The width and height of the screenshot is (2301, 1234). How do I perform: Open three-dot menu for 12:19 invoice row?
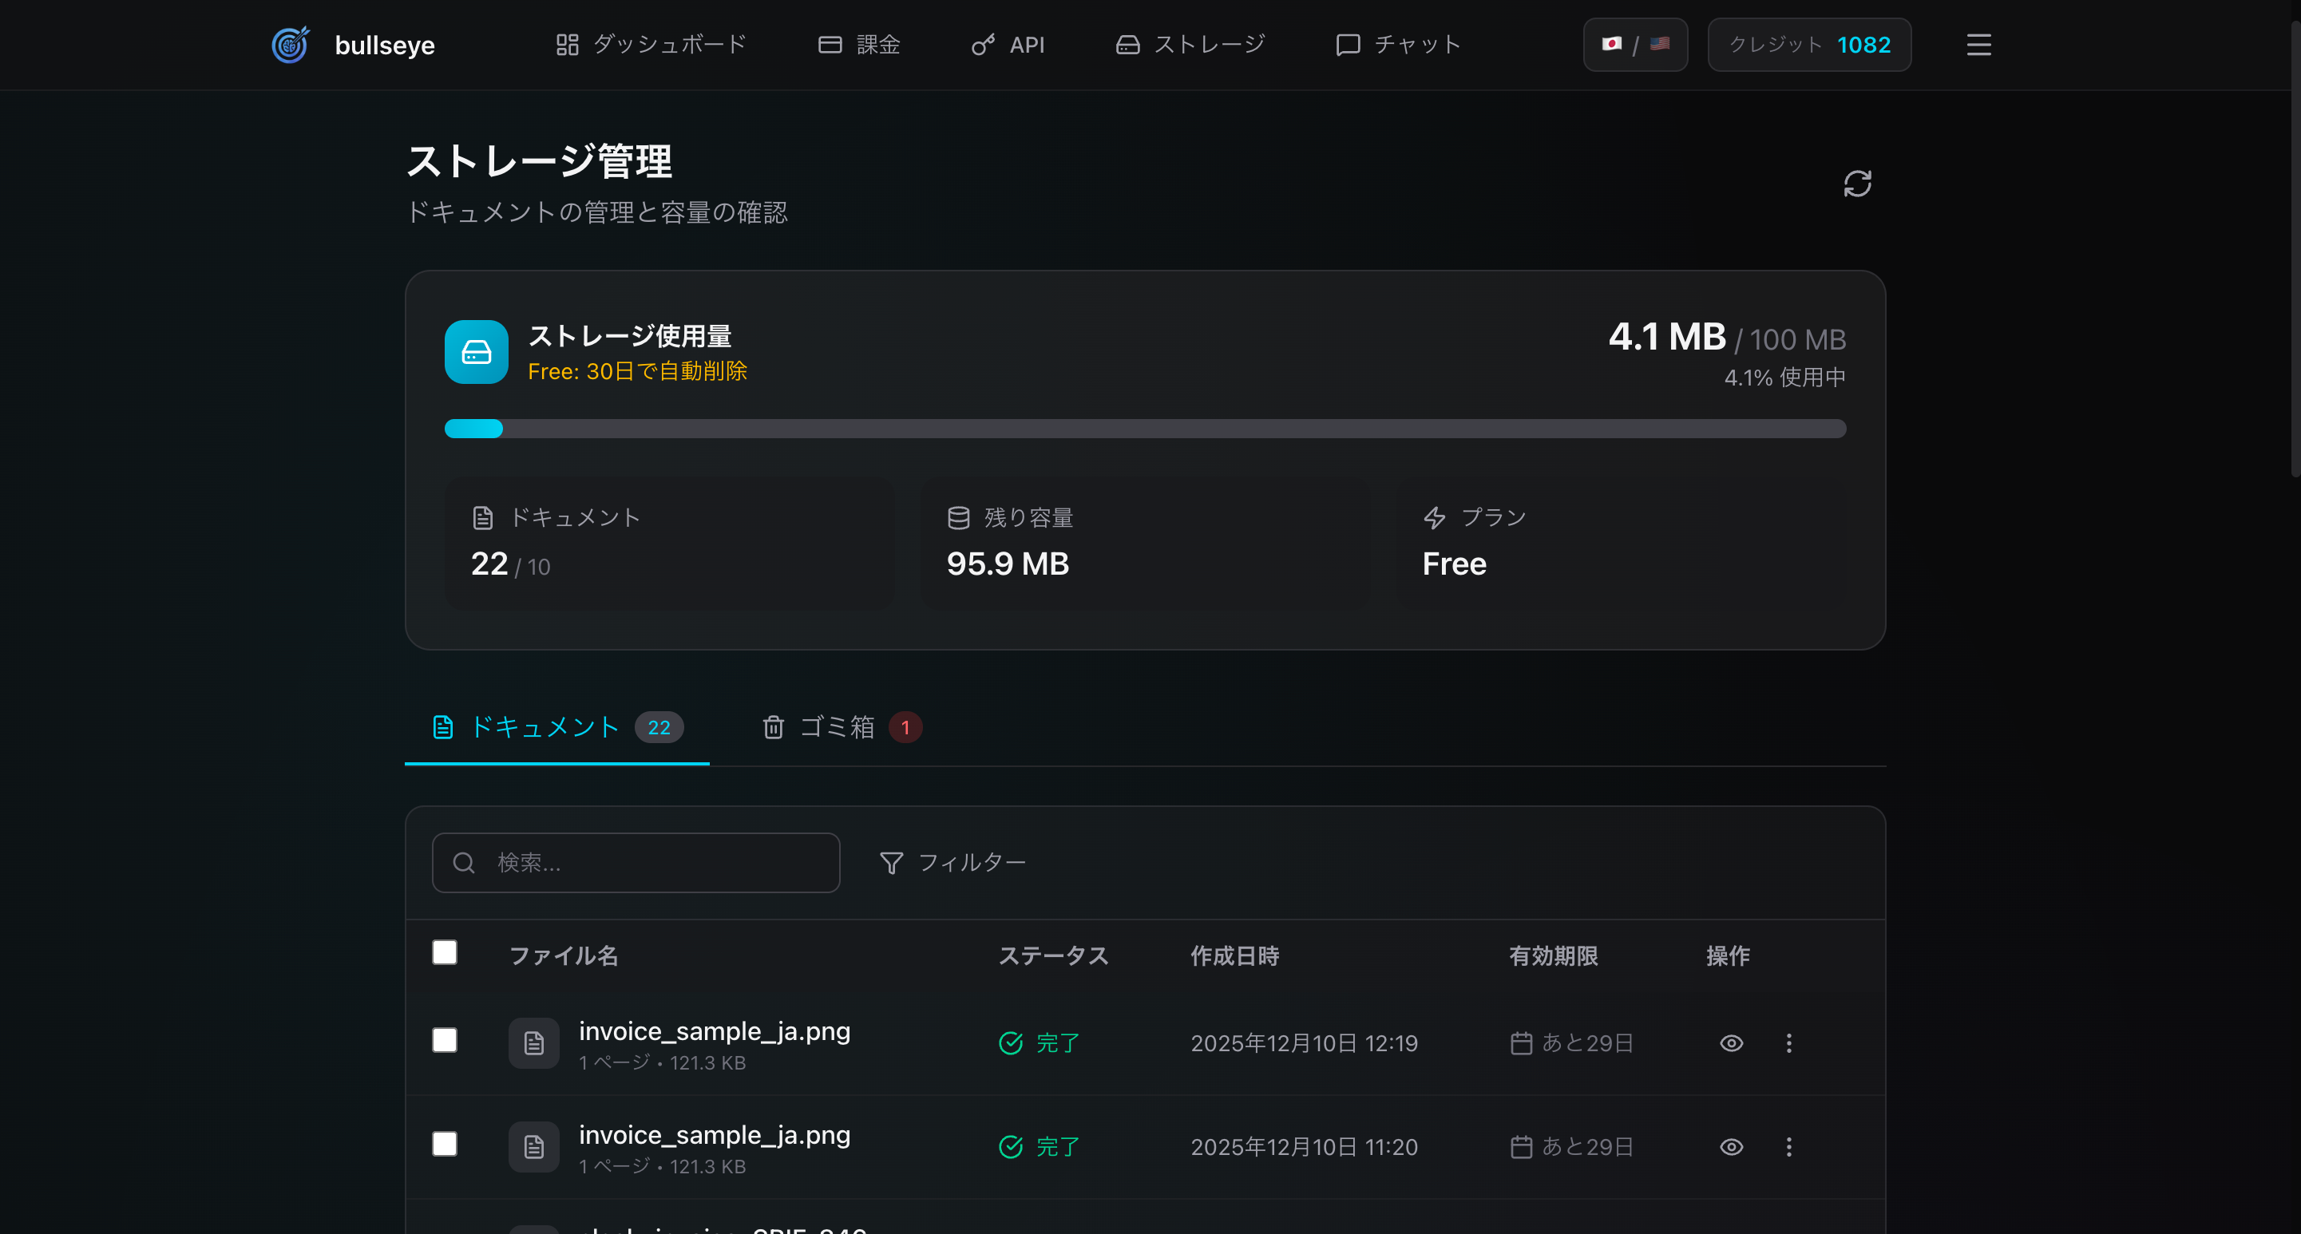(x=1788, y=1043)
